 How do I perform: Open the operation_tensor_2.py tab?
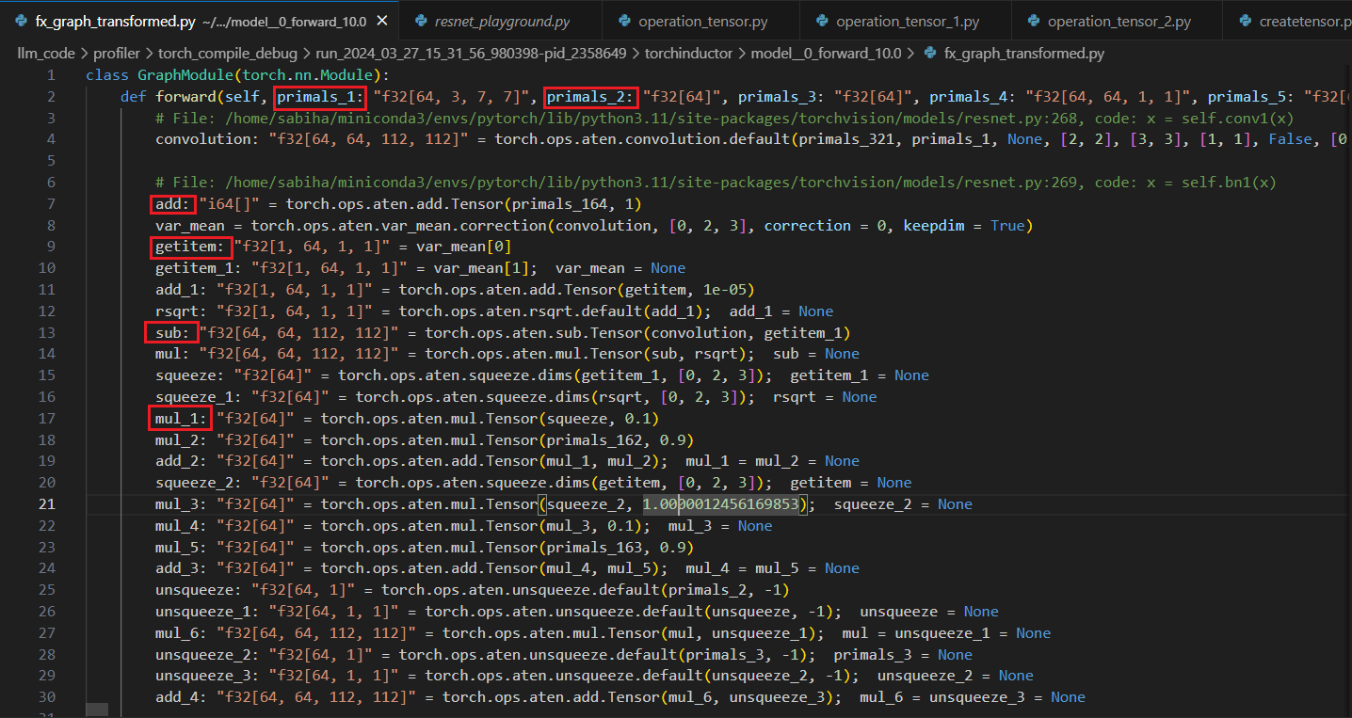(1119, 21)
